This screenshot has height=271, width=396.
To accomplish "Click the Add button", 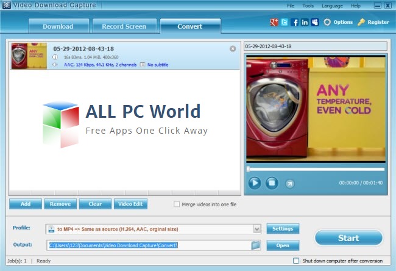I will [x=26, y=204].
